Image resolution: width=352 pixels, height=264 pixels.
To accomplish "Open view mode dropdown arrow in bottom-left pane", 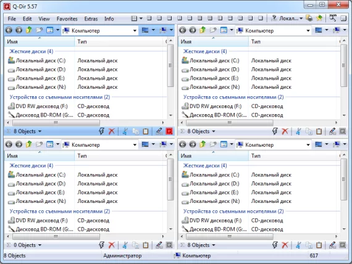I will pos(57,144).
